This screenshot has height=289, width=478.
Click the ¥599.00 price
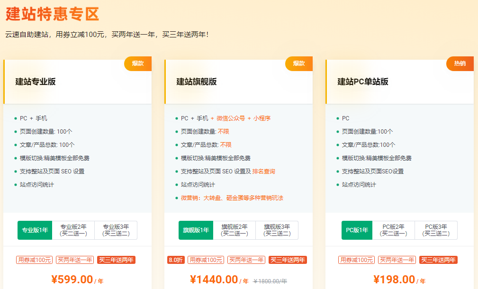click(x=72, y=280)
